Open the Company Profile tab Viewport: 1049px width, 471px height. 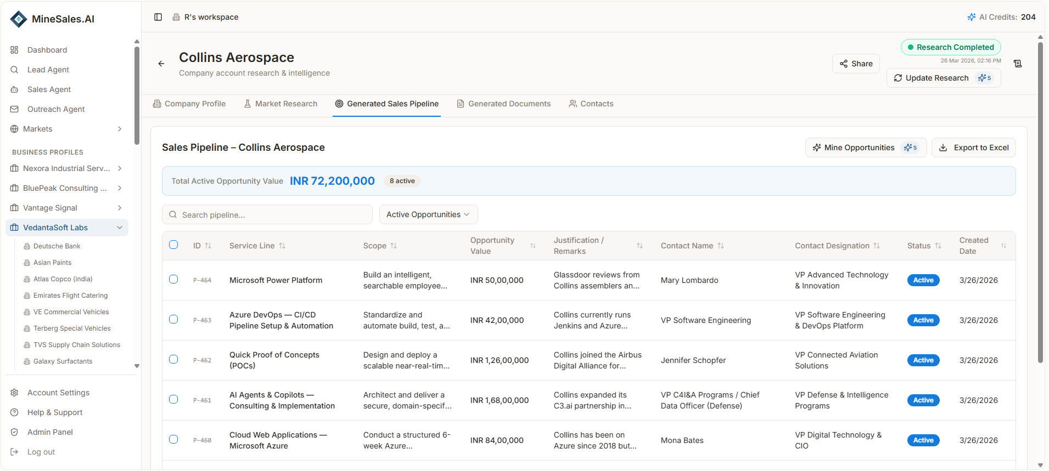point(189,104)
